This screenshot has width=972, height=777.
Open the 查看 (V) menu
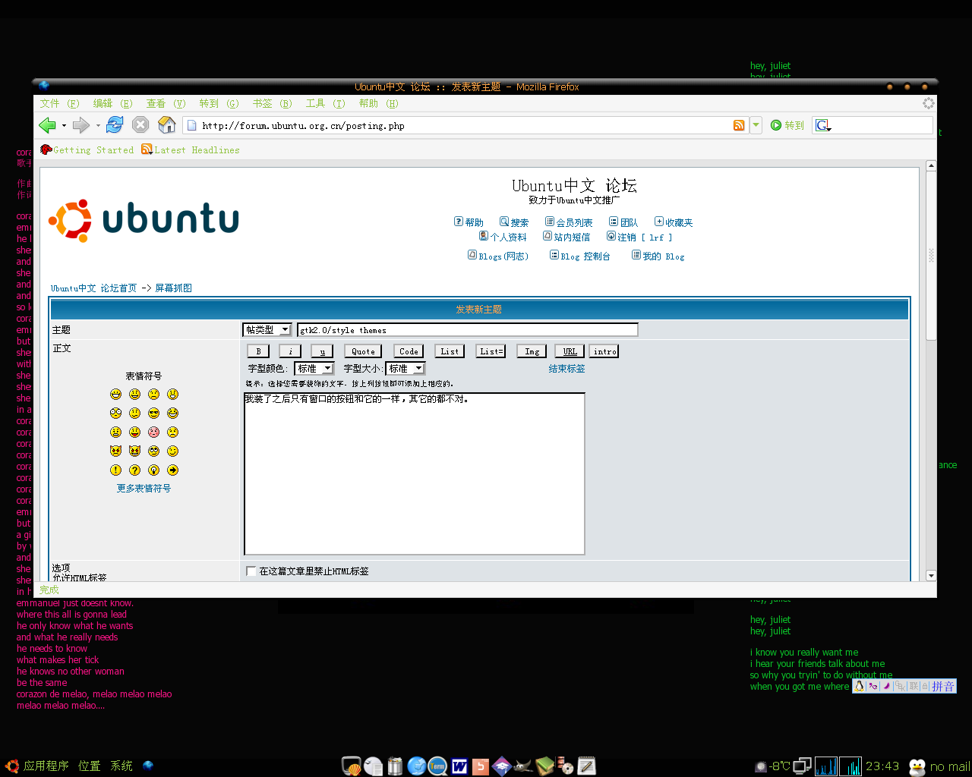point(166,103)
